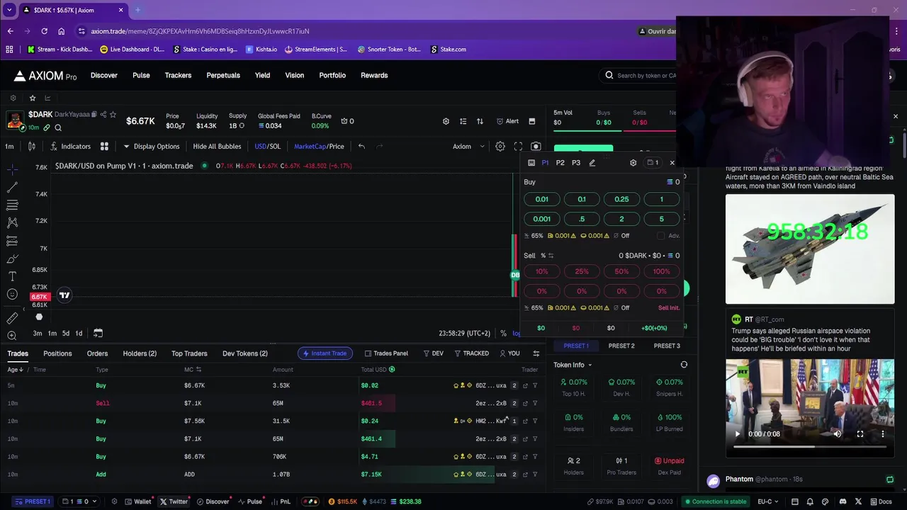The width and height of the screenshot is (907, 510).
Task: Search token on X magnifier icon
Action: (58, 127)
